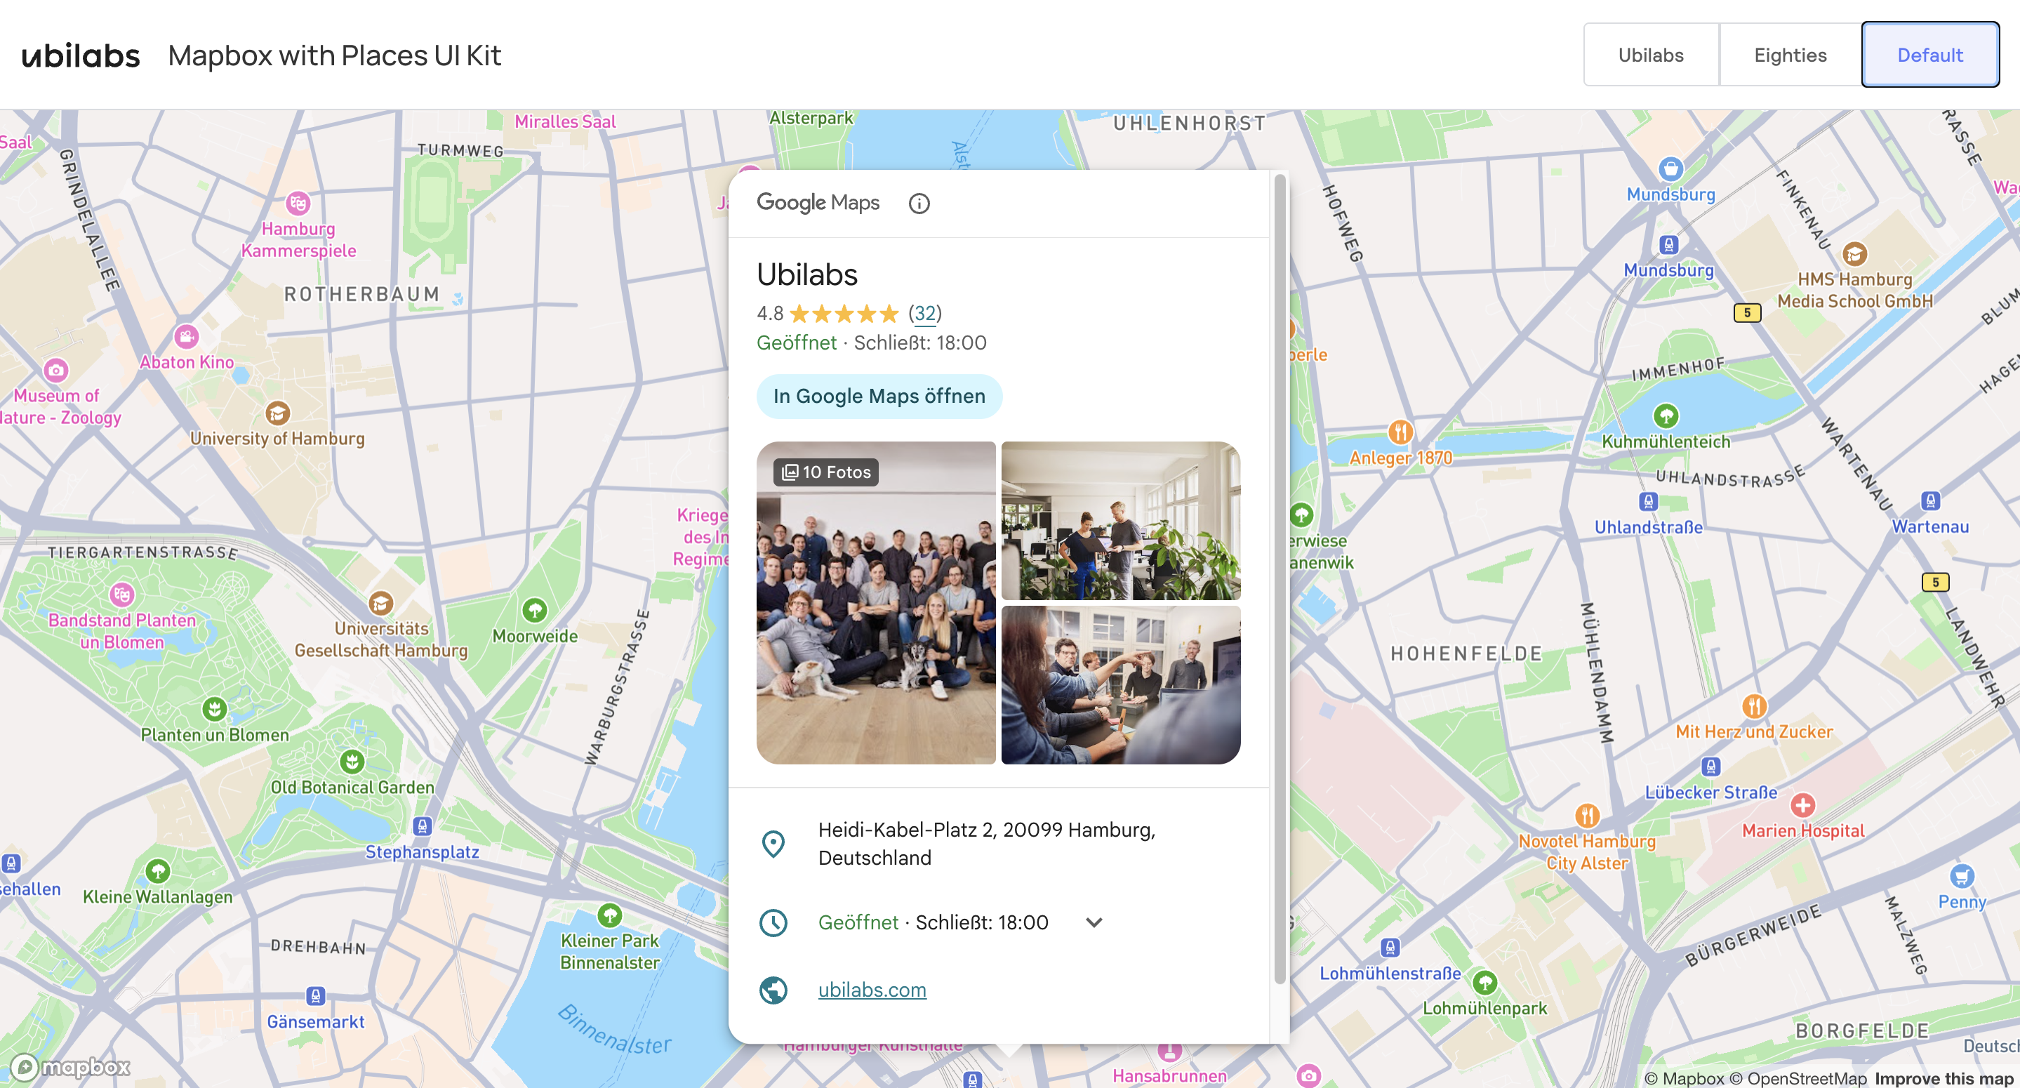Click the HOHENFELDE district label

tap(1466, 654)
